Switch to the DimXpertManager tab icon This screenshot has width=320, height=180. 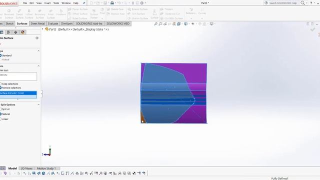tap(15, 32)
